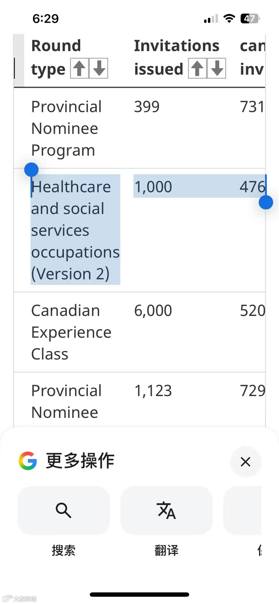The width and height of the screenshot is (279, 604).
Task: Tap the highlighted Healthcare and social services text
Action: click(x=76, y=230)
